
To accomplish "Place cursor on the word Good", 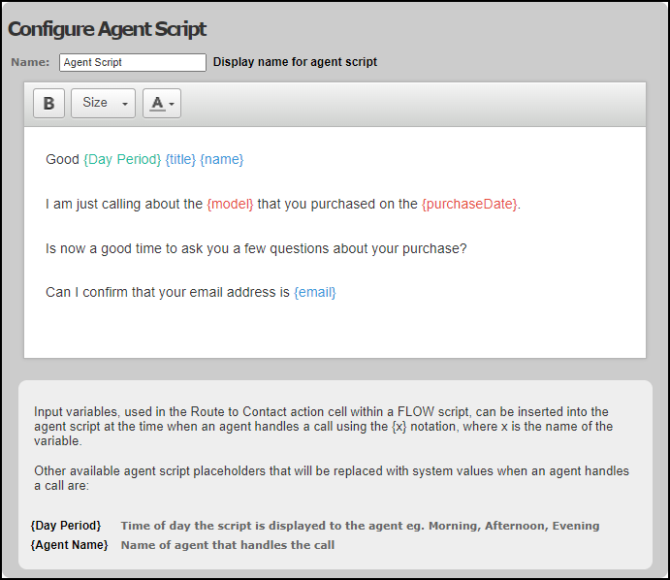I will click(x=62, y=159).
